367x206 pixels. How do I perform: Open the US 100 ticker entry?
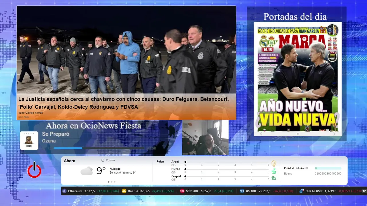(266, 191)
